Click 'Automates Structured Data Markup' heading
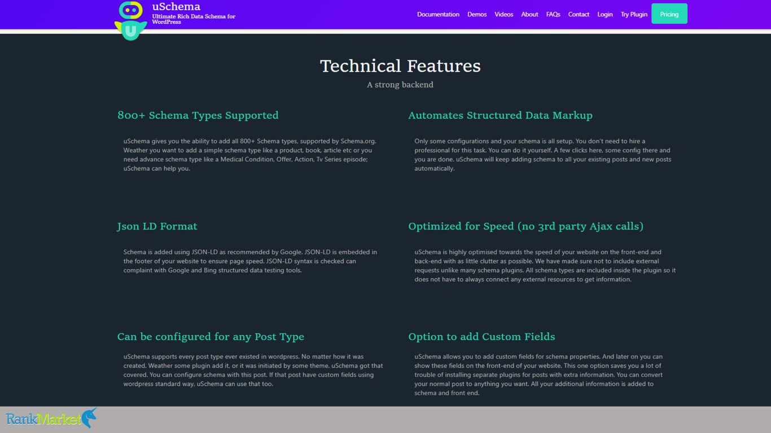 pyautogui.click(x=500, y=116)
